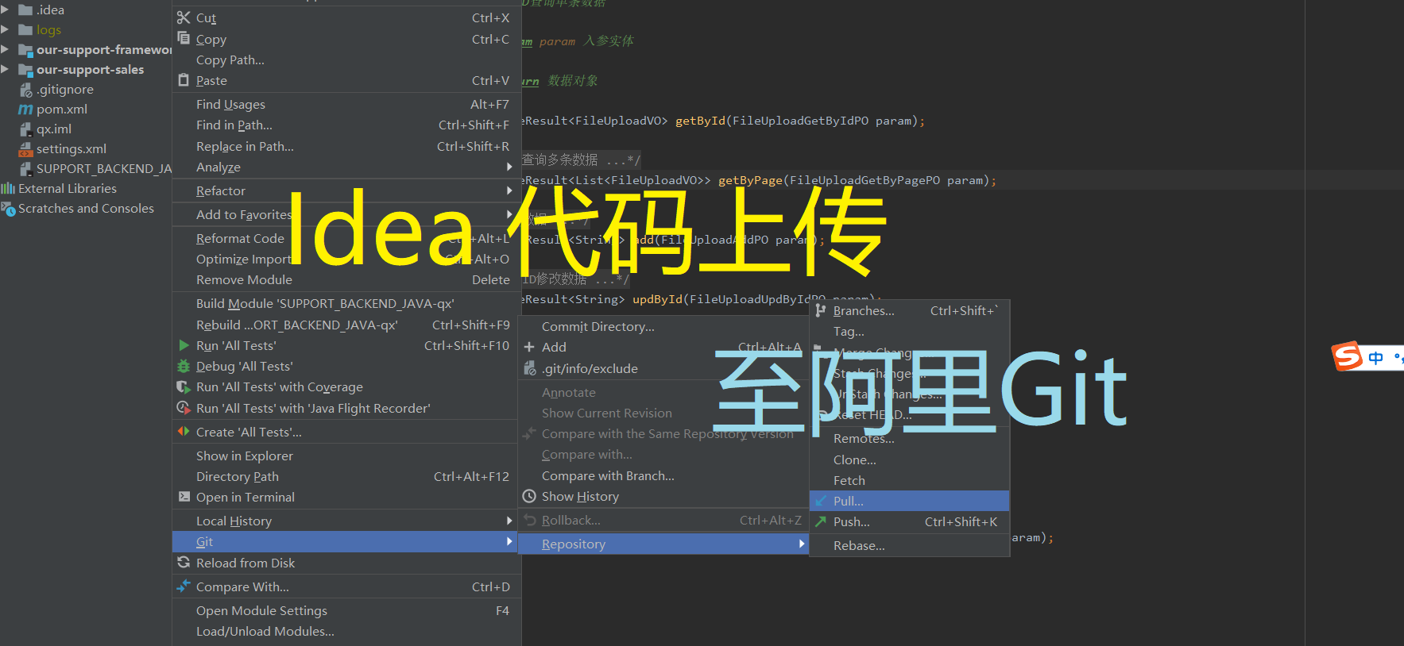Choose Remotes... in Repository menu
This screenshot has height=646, width=1404.
[909, 438]
